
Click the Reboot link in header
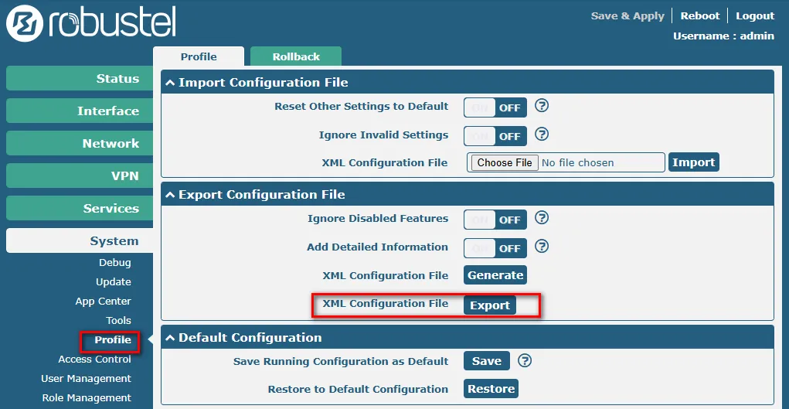(700, 15)
